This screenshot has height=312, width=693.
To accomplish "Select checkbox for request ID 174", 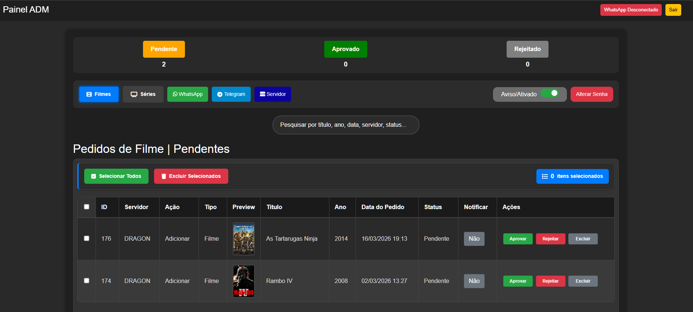I will 86,280.
